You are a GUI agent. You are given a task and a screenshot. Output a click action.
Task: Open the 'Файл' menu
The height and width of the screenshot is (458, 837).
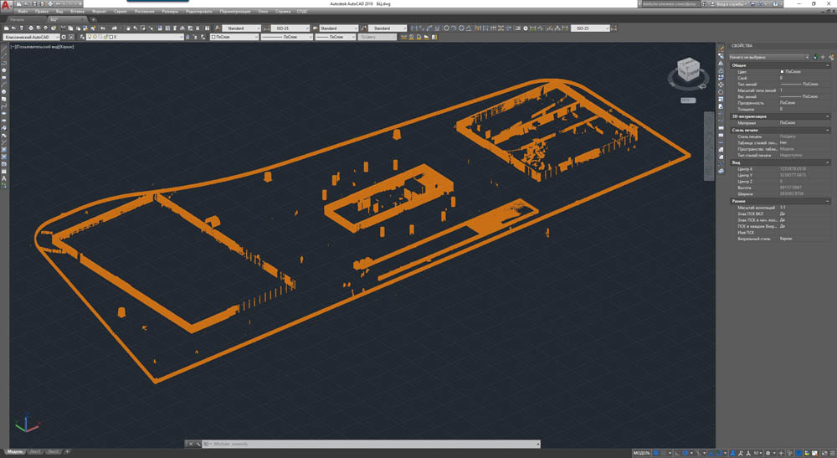pyautogui.click(x=23, y=11)
